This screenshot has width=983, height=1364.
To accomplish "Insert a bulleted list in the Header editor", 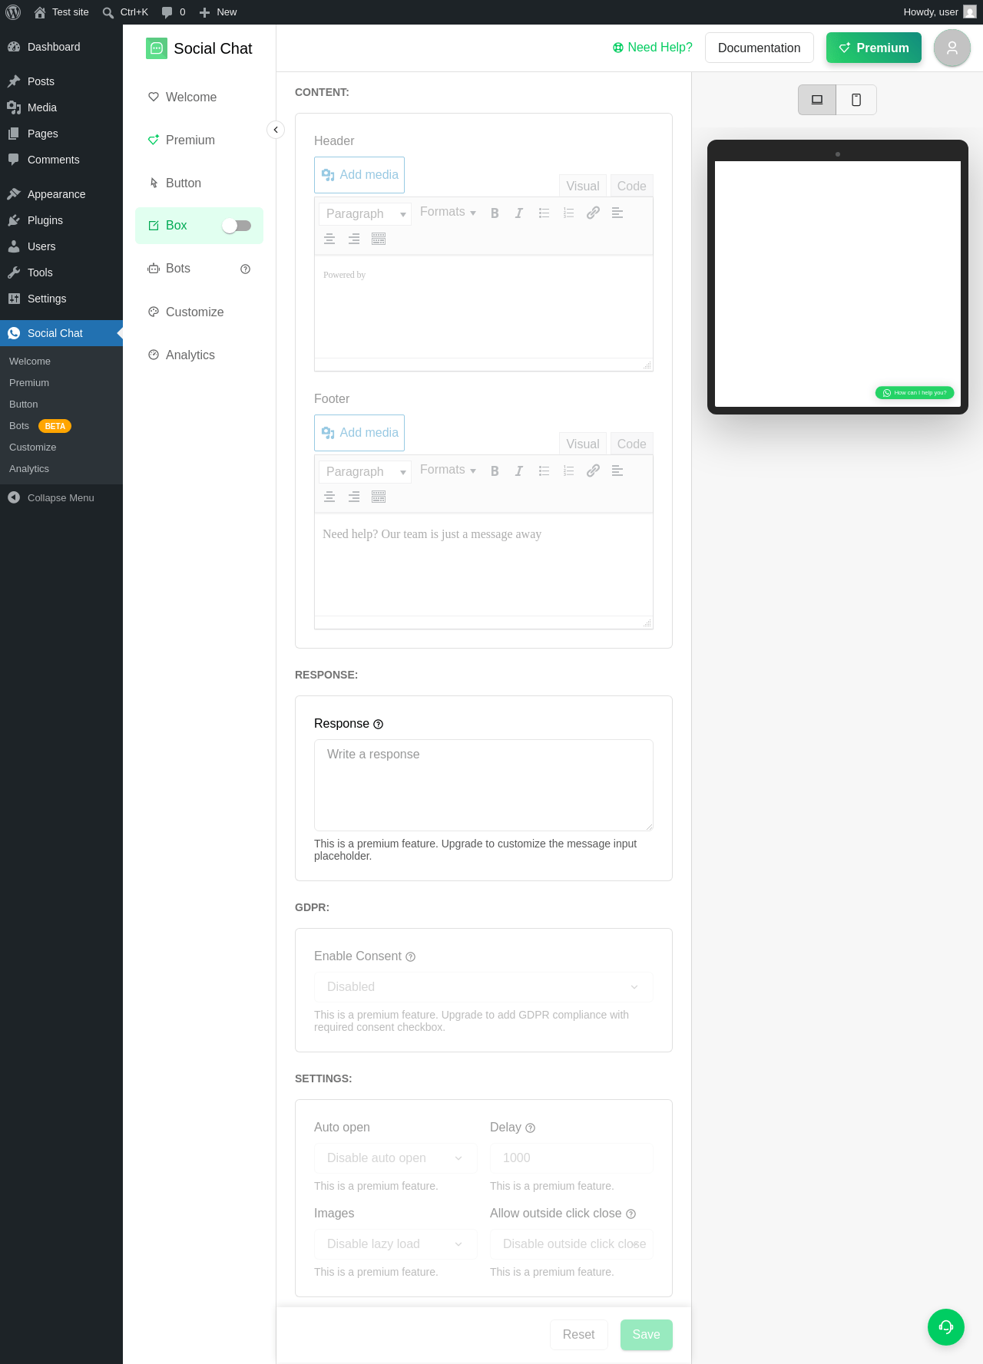I will click(x=544, y=213).
